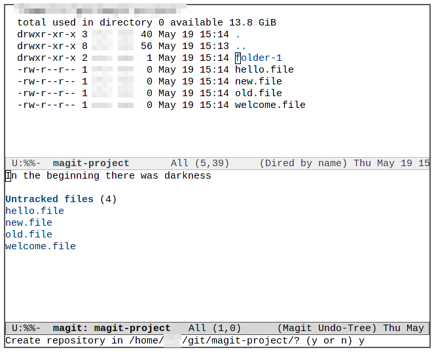Click the 'total used in directory' line

tap(147, 22)
